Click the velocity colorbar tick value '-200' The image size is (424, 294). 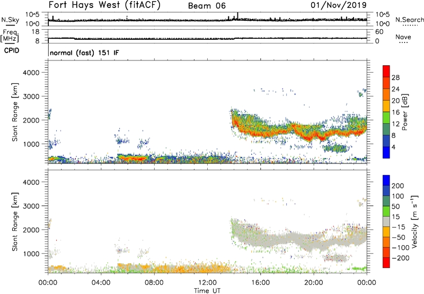click(x=401, y=258)
